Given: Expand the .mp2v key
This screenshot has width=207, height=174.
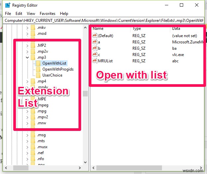Looking at the screenshot, I should tap(27, 51).
